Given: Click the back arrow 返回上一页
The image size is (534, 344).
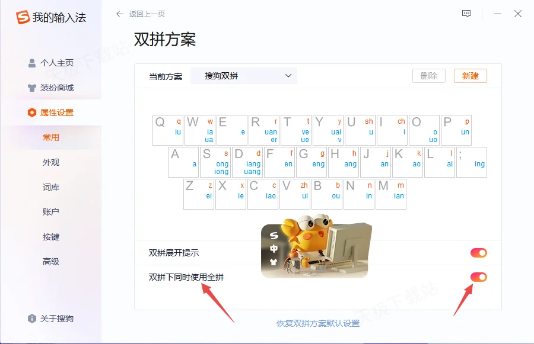Looking at the screenshot, I should pos(120,14).
